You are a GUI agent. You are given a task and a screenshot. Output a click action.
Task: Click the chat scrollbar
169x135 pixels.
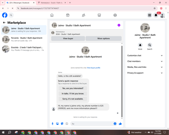coord(122,81)
